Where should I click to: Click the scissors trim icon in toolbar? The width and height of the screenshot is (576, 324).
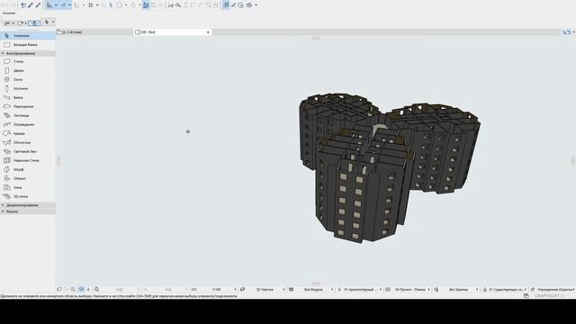click(170, 5)
